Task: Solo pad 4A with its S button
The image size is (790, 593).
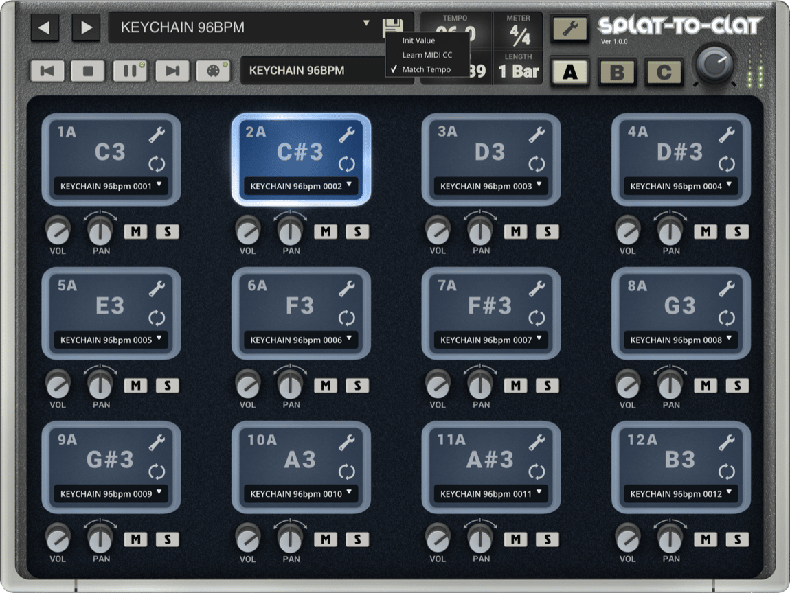Action: tap(737, 232)
